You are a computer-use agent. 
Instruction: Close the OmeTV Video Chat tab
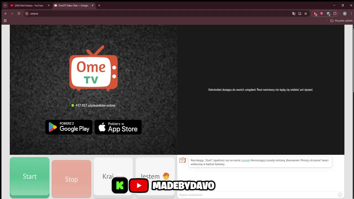click(92, 6)
